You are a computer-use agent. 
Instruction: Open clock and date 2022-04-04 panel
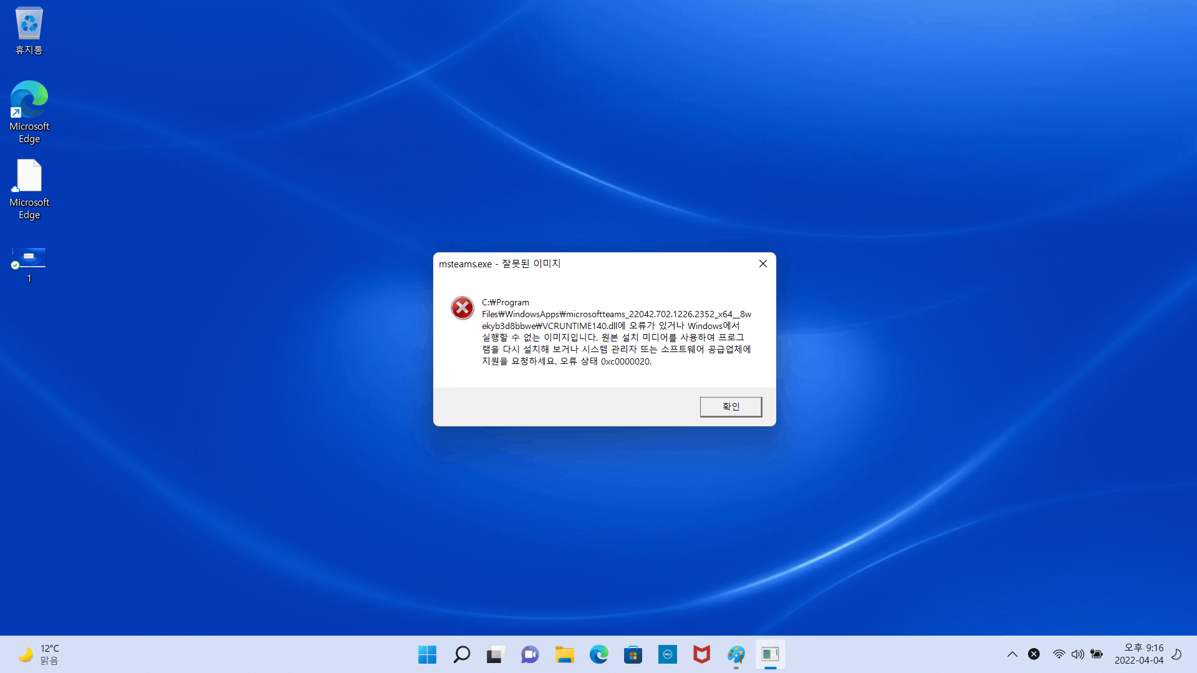[1138, 654]
